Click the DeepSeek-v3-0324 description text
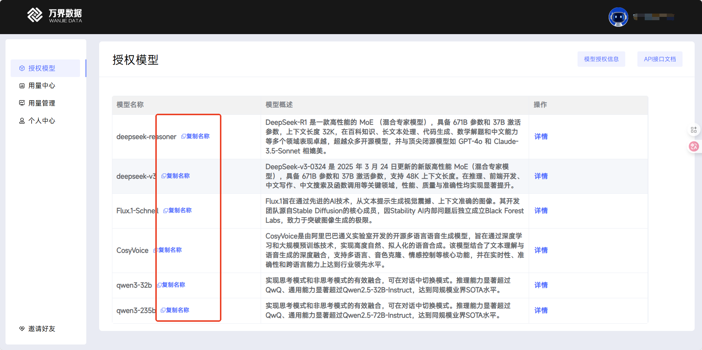Image resolution: width=702 pixels, height=350 pixels. [393, 176]
